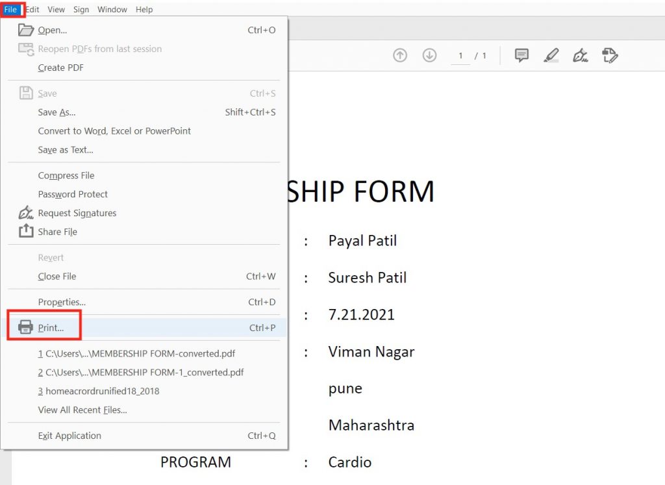
Task: Select Request Signatures label in the menu
Action: pyautogui.click(x=77, y=213)
